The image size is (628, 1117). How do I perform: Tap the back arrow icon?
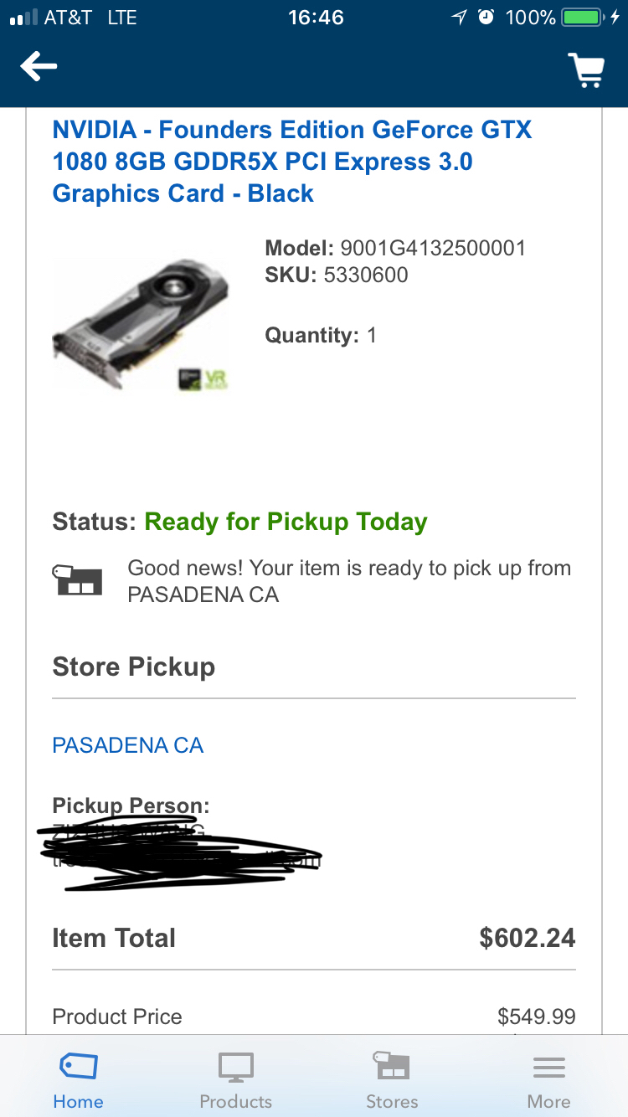(x=39, y=66)
